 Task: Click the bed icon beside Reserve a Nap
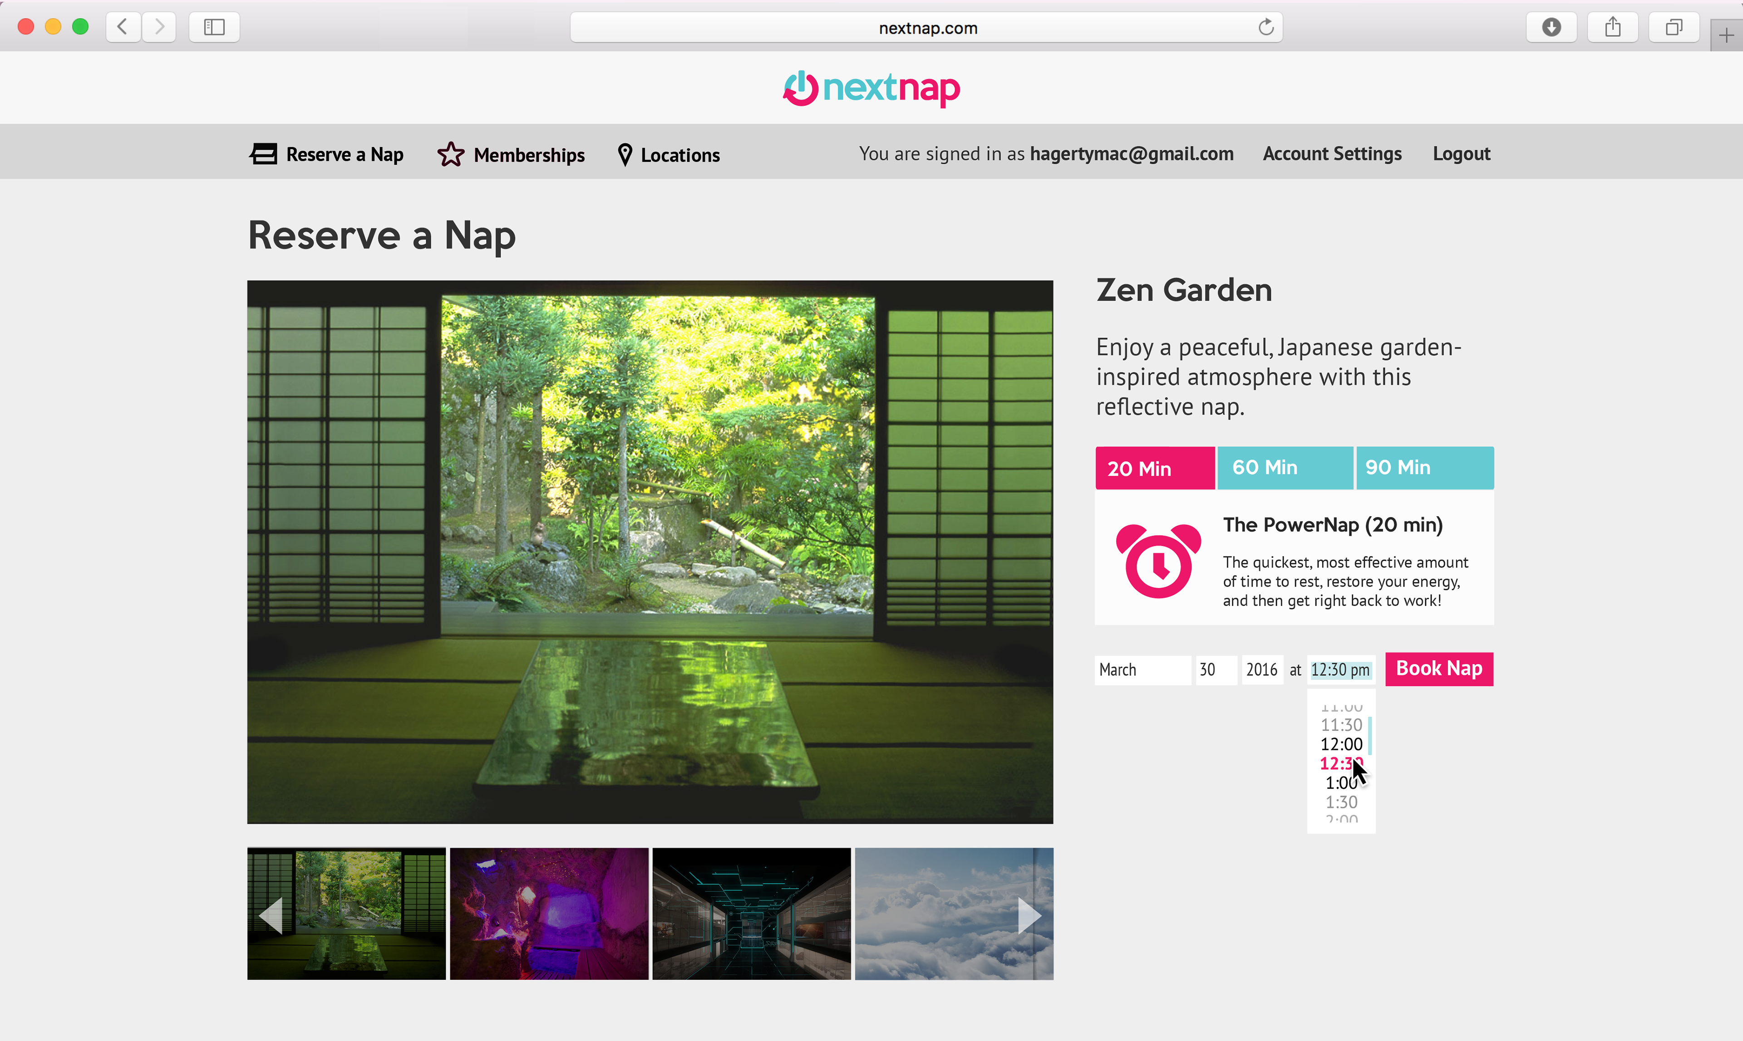[x=263, y=154]
